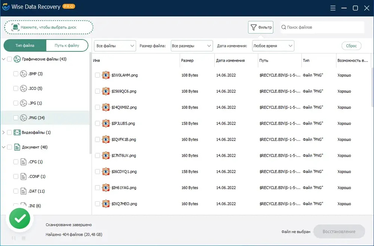Open the hamburger menu in title bar
The width and height of the screenshot is (374, 246).
[333, 8]
